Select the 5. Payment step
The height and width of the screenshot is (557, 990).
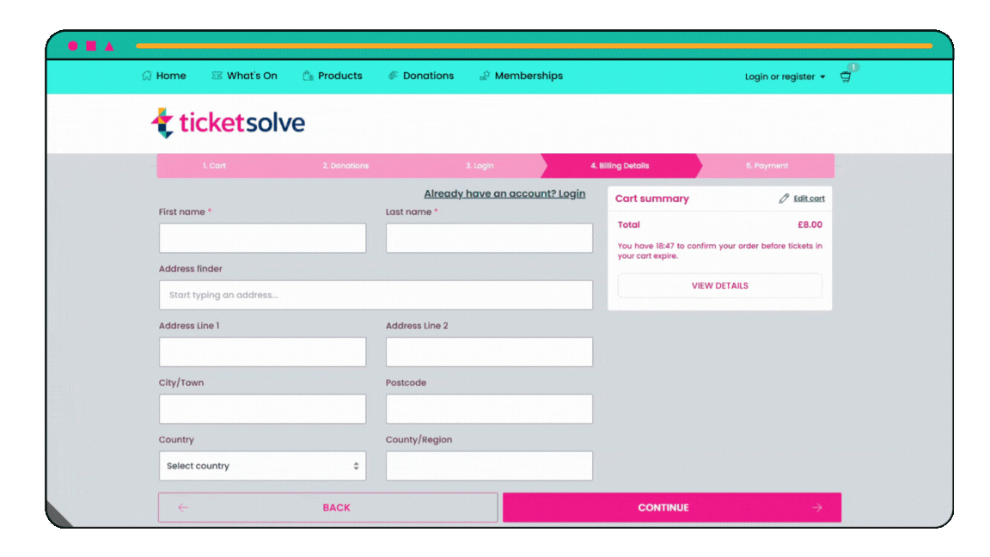point(767,165)
